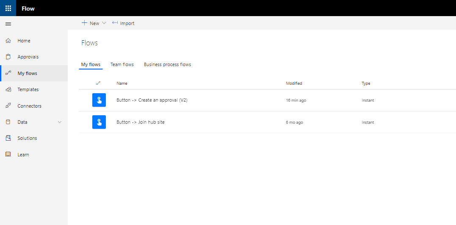Click the Templates icon in sidebar
This screenshot has width=456, height=225.
click(x=8, y=90)
